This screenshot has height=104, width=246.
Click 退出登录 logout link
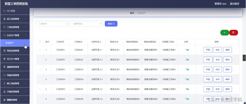point(234,4)
